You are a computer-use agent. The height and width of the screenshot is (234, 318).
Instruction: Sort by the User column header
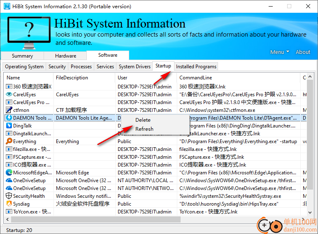pos(146,78)
